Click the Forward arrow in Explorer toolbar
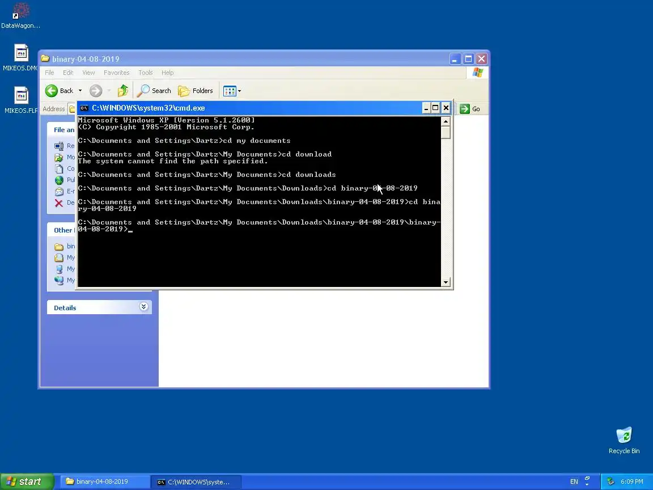Screen dimensions: 653x490 96,91
